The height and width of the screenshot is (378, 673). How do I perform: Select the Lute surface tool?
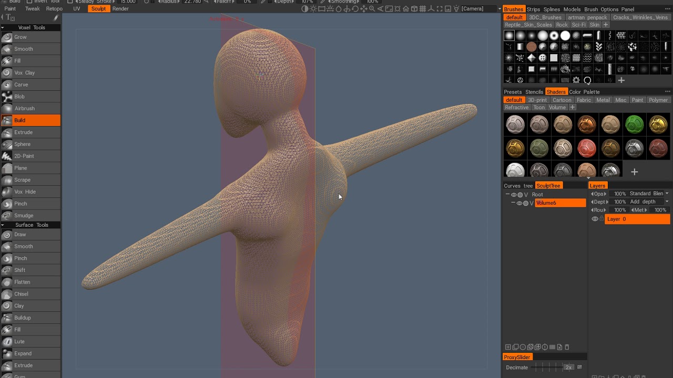pos(30,341)
